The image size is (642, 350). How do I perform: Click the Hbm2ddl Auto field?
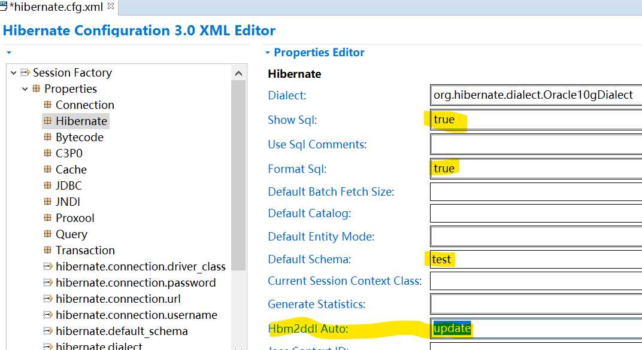536,328
